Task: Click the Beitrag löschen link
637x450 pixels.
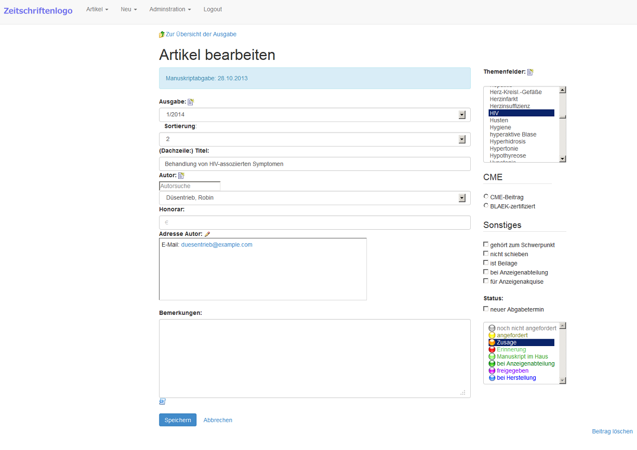Action: [612, 431]
